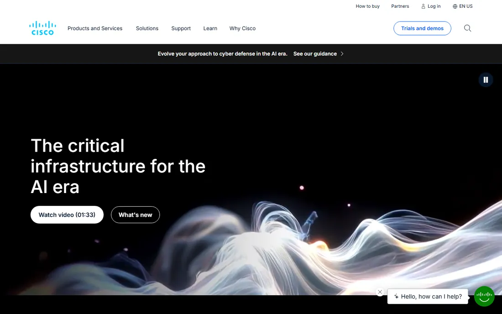The image size is (502, 314).
Task: Dismiss the chat greeting with the X
Action: (380, 292)
